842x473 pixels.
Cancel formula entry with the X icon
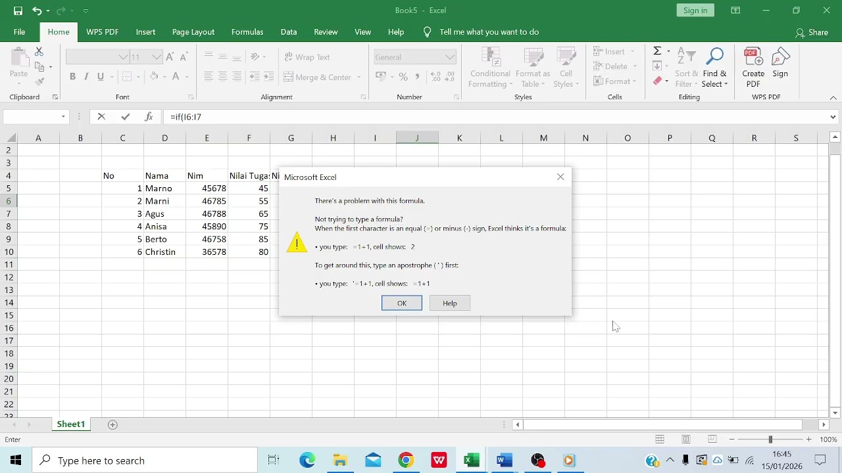[x=101, y=117]
